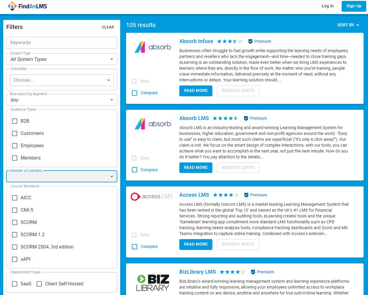This screenshot has height=295, width=368.
Task: Click the star rating of Absorb LMS
Action: 225,118
